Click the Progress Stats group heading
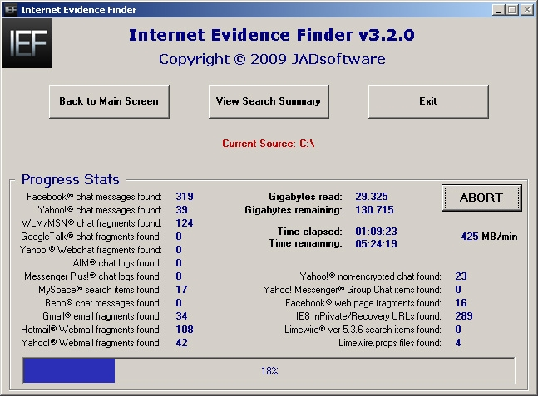The width and height of the screenshot is (538, 396). click(71, 179)
